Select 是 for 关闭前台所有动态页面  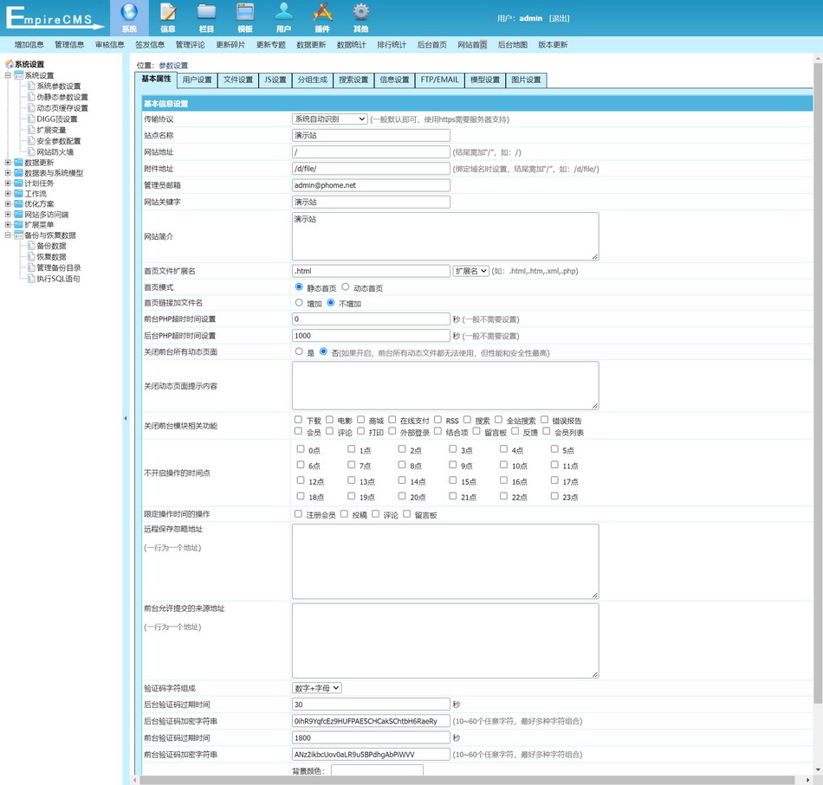tap(299, 351)
